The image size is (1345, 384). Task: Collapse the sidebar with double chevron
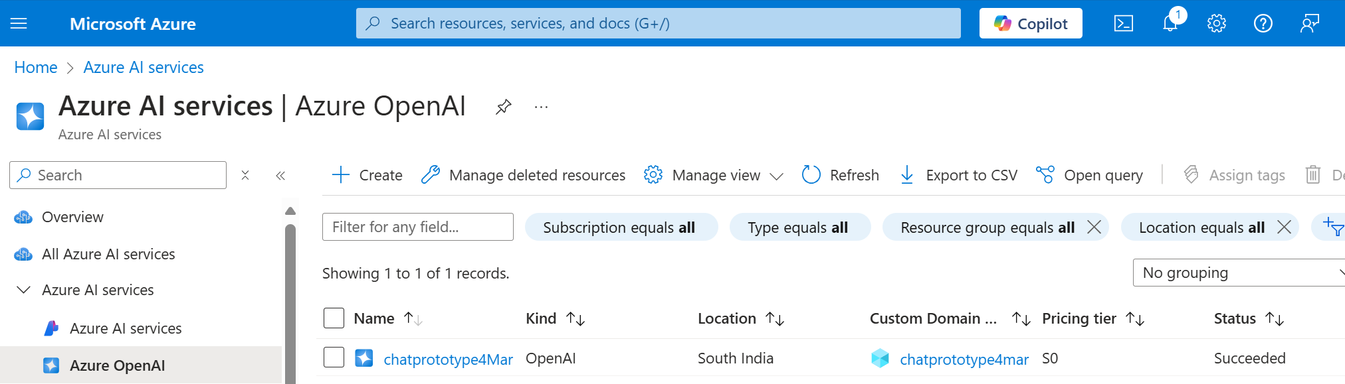[280, 175]
